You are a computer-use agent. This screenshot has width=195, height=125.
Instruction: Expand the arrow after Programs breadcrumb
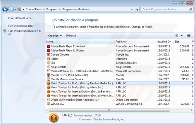(60, 9)
